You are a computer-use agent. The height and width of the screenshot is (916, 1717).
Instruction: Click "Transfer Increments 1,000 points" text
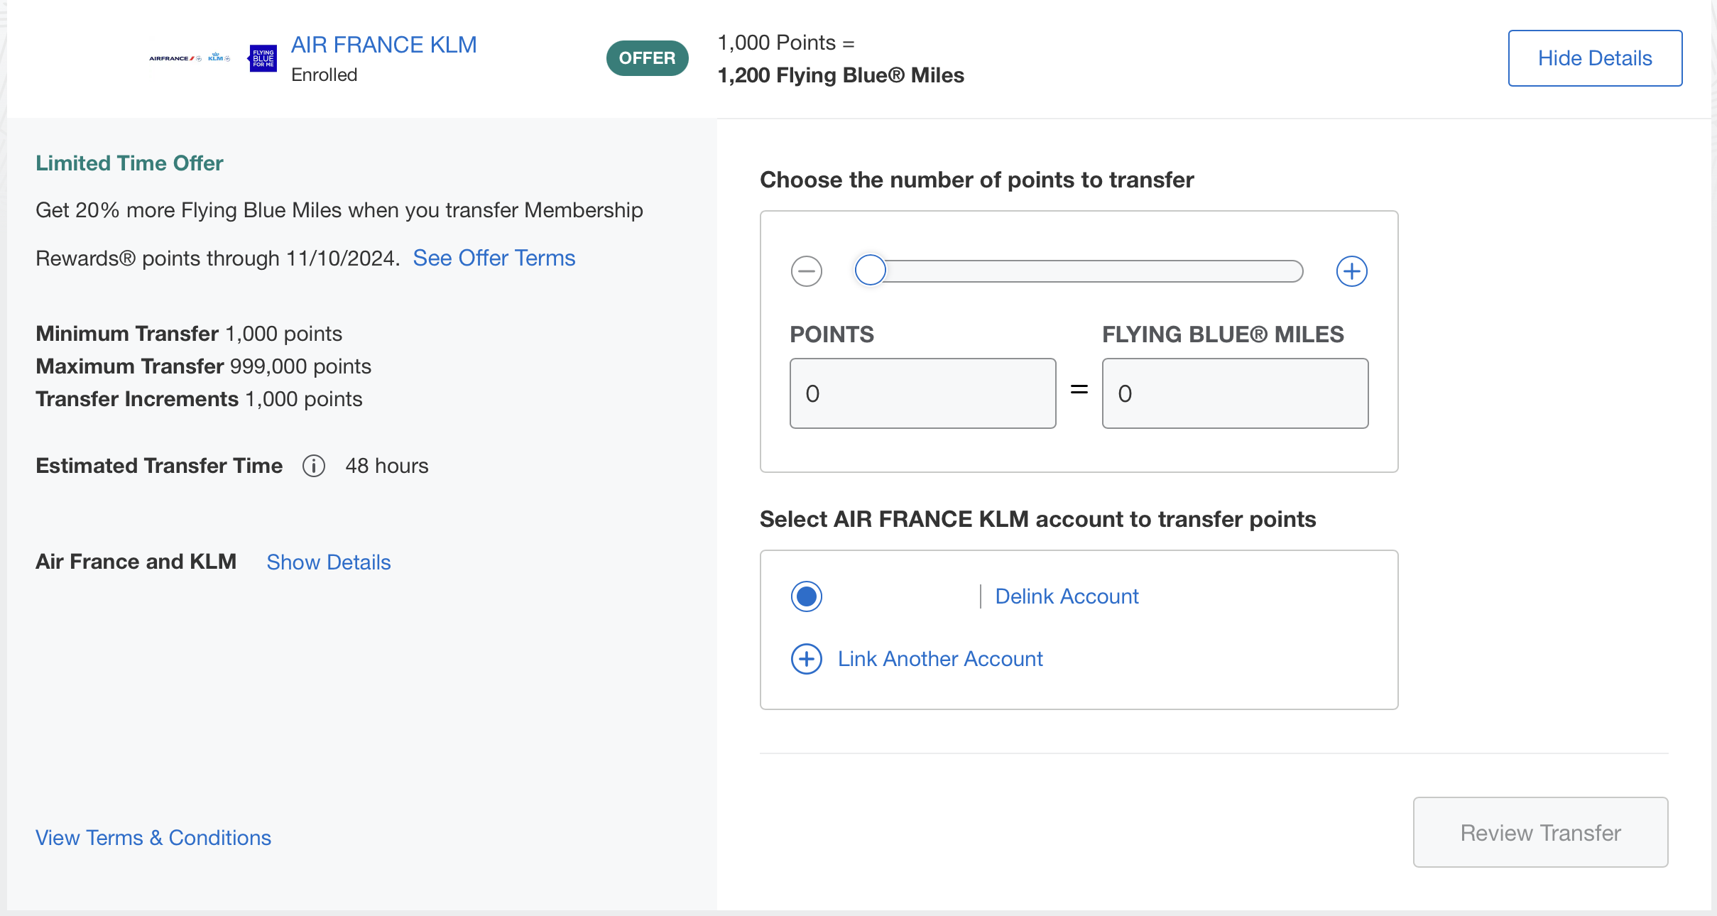coord(199,399)
